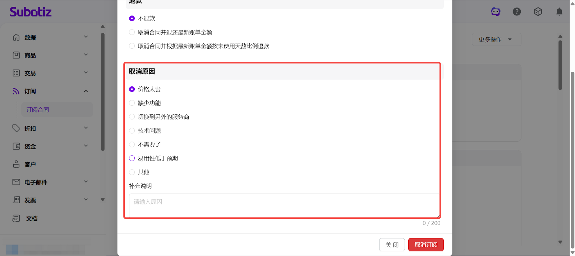The width and height of the screenshot is (575, 256).
Task: Collapse the 订阅 sidebar section chevron
Action: coord(86,91)
